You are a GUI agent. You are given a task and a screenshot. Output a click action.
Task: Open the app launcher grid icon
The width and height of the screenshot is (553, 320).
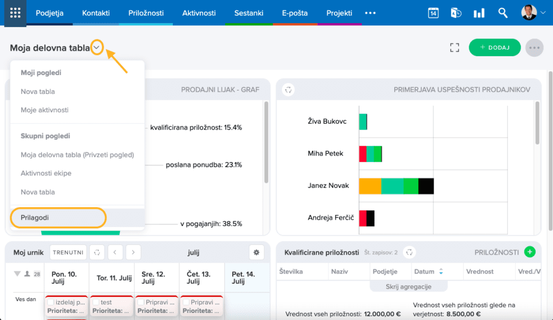tap(15, 13)
